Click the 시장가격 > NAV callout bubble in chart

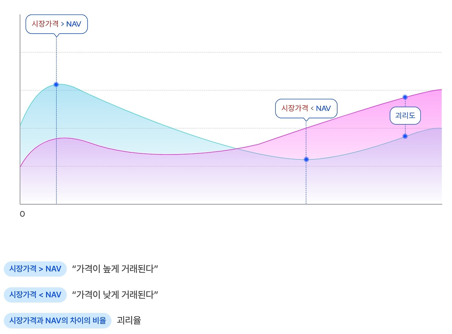pyautogui.click(x=56, y=24)
